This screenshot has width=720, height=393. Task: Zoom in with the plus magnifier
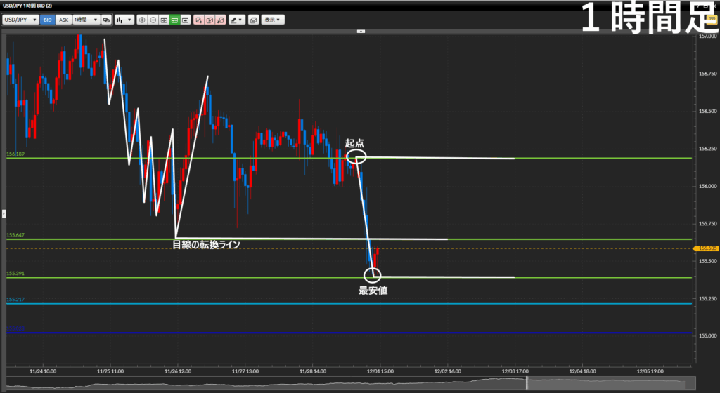click(143, 20)
